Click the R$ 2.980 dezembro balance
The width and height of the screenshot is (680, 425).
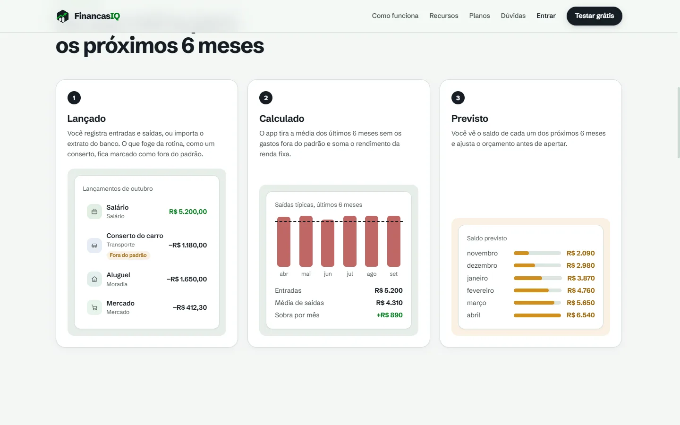point(581,265)
